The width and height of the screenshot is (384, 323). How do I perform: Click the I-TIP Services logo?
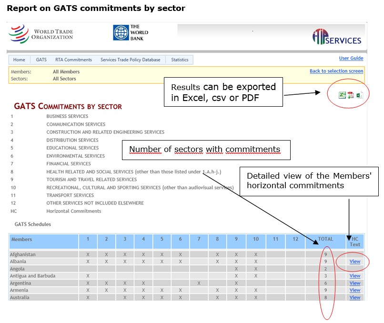click(x=337, y=37)
